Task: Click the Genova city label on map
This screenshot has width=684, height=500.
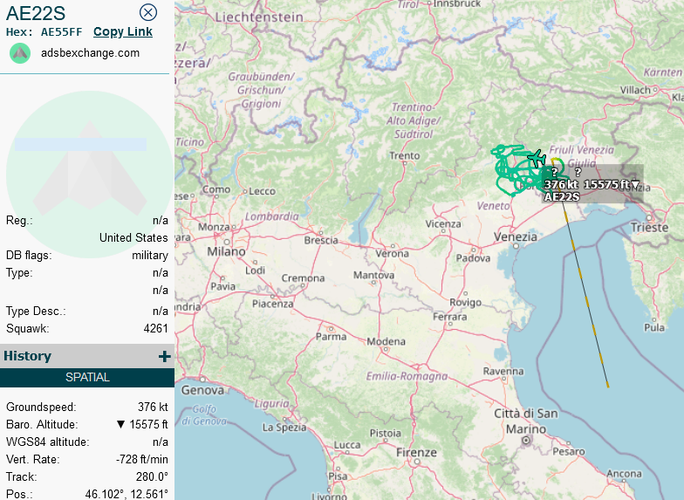Action: pyautogui.click(x=202, y=390)
